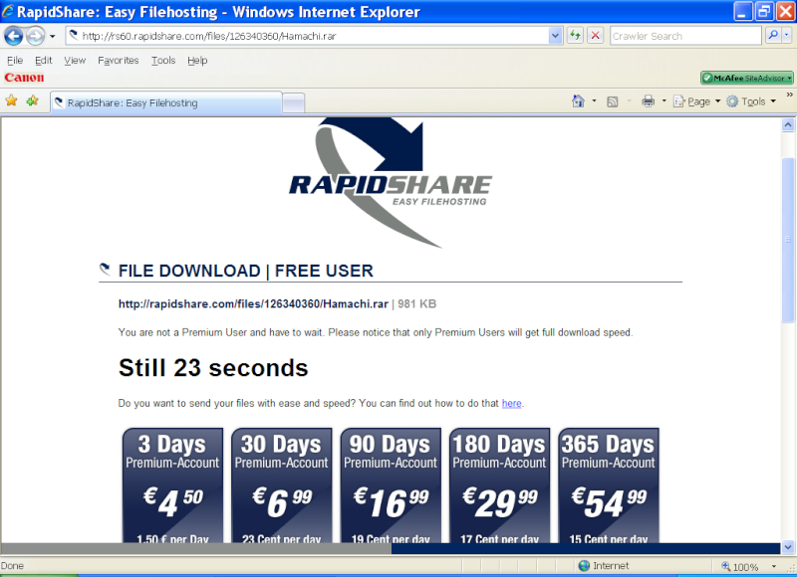Click the Internet Explorer title bar icon

pyautogui.click(x=8, y=11)
